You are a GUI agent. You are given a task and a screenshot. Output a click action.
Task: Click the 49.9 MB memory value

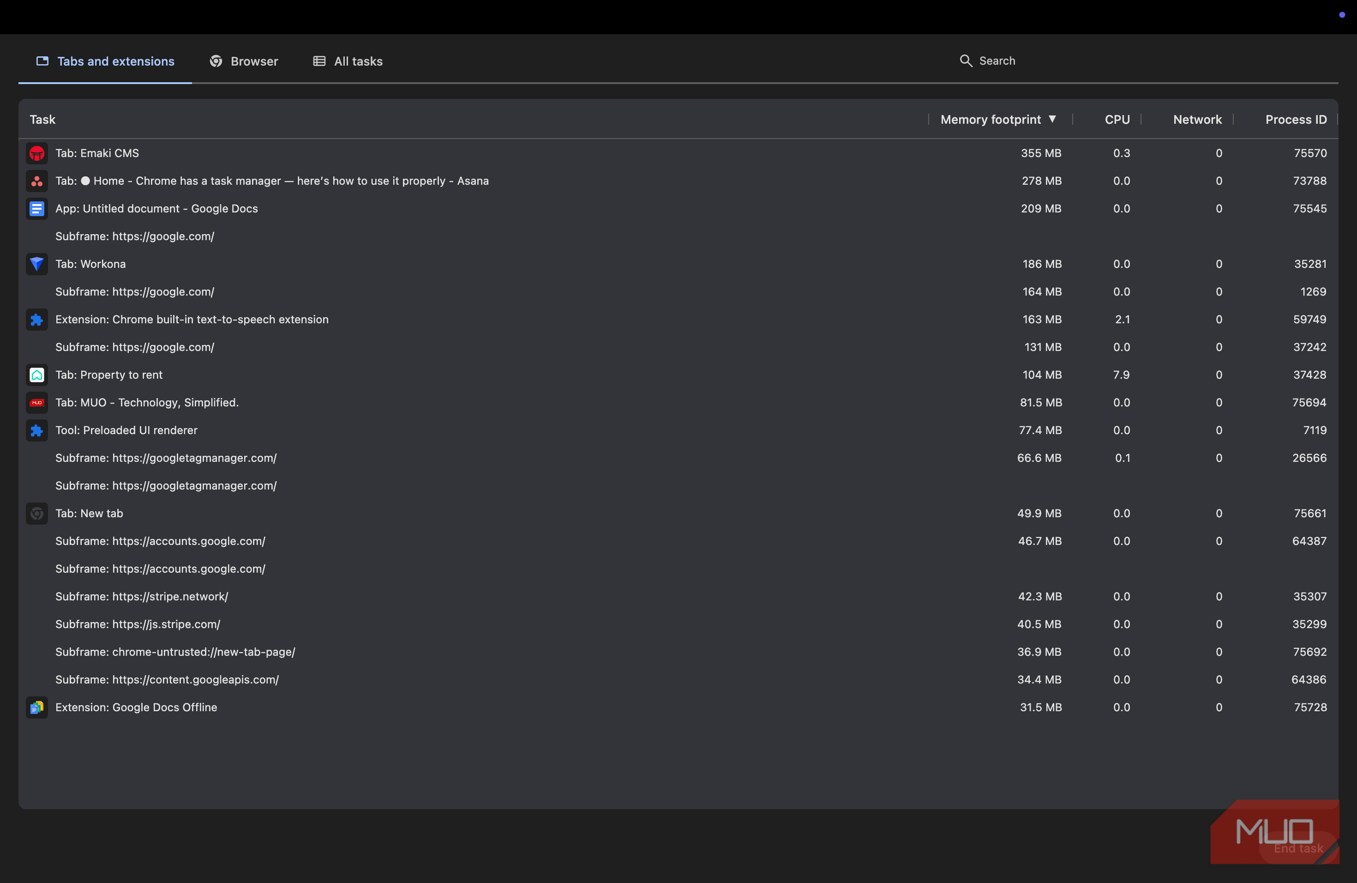coord(1039,514)
